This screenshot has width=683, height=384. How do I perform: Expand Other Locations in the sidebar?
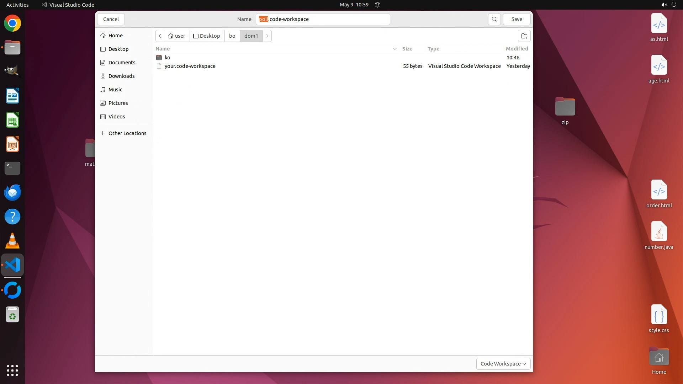(x=127, y=133)
